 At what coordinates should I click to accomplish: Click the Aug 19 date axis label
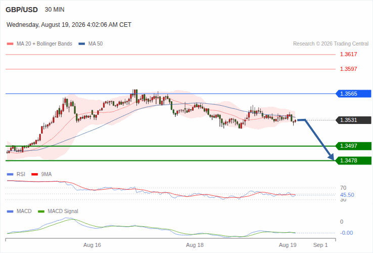click(288, 245)
